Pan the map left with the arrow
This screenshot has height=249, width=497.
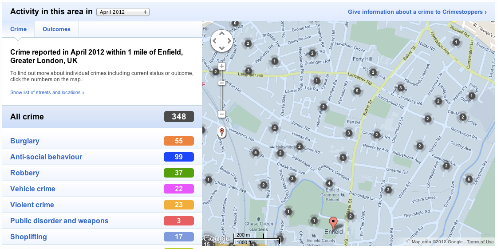(214, 41)
